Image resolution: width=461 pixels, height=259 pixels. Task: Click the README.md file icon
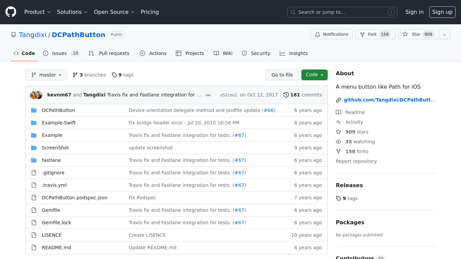(x=34, y=248)
